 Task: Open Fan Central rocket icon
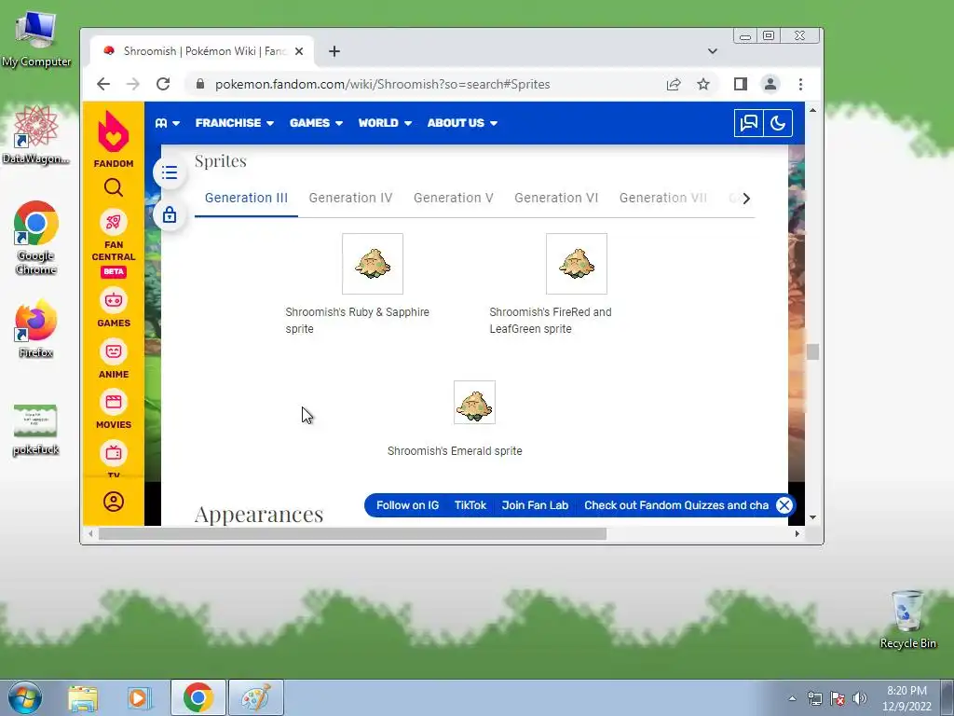click(x=113, y=222)
